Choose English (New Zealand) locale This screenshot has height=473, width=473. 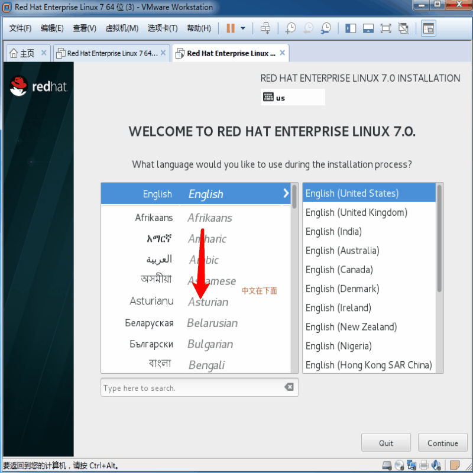tap(369, 327)
